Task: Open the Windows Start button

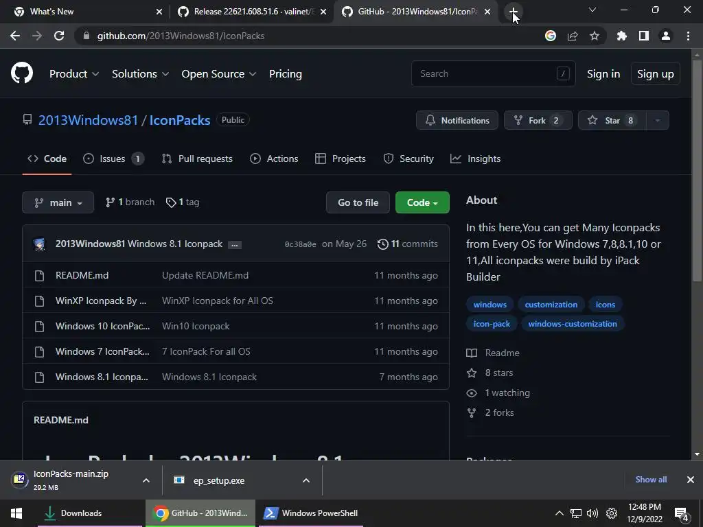Action: point(16,513)
